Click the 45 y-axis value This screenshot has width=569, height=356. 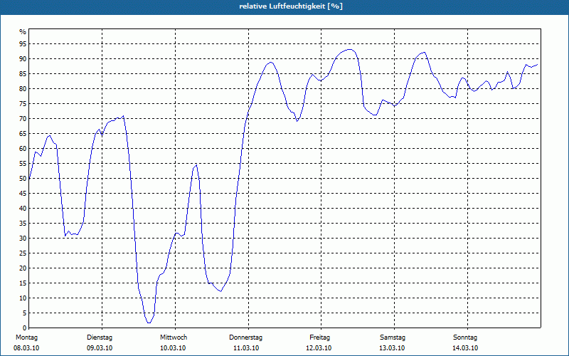pyautogui.click(x=23, y=194)
